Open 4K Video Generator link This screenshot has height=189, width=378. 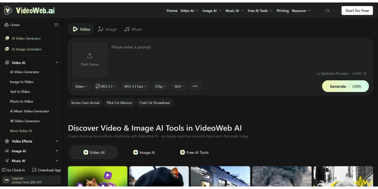tap(25, 121)
